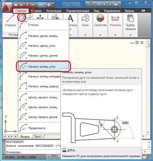Click the Open file folder icon
Image resolution: width=153 pixels, height=161 pixels.
pos(21,5)
